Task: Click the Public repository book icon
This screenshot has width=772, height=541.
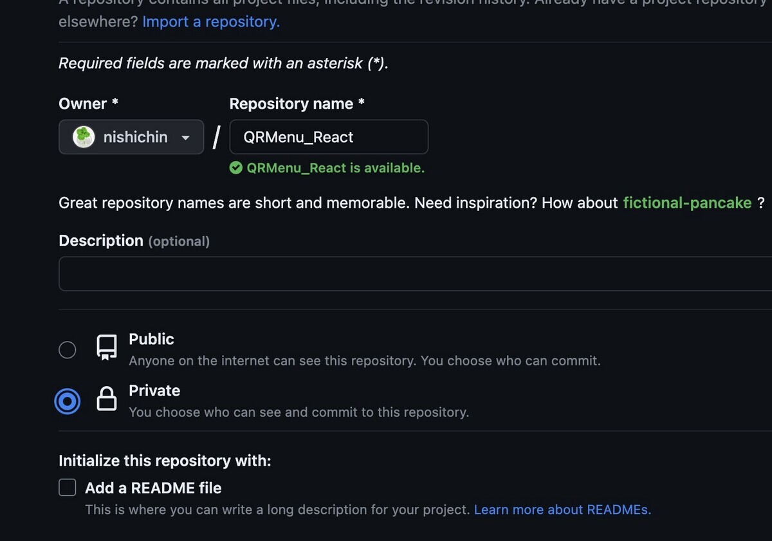Action: coord(107,347)
